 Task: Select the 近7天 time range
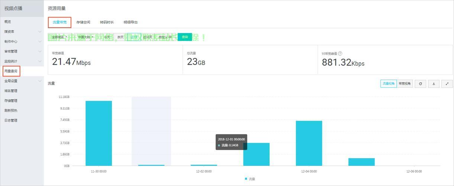coord(133,37)
